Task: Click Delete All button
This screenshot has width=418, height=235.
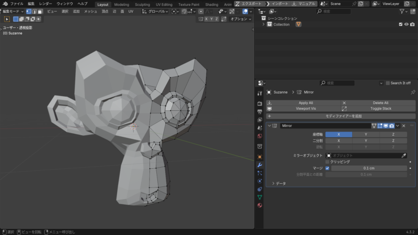Action: pos(378,103)
